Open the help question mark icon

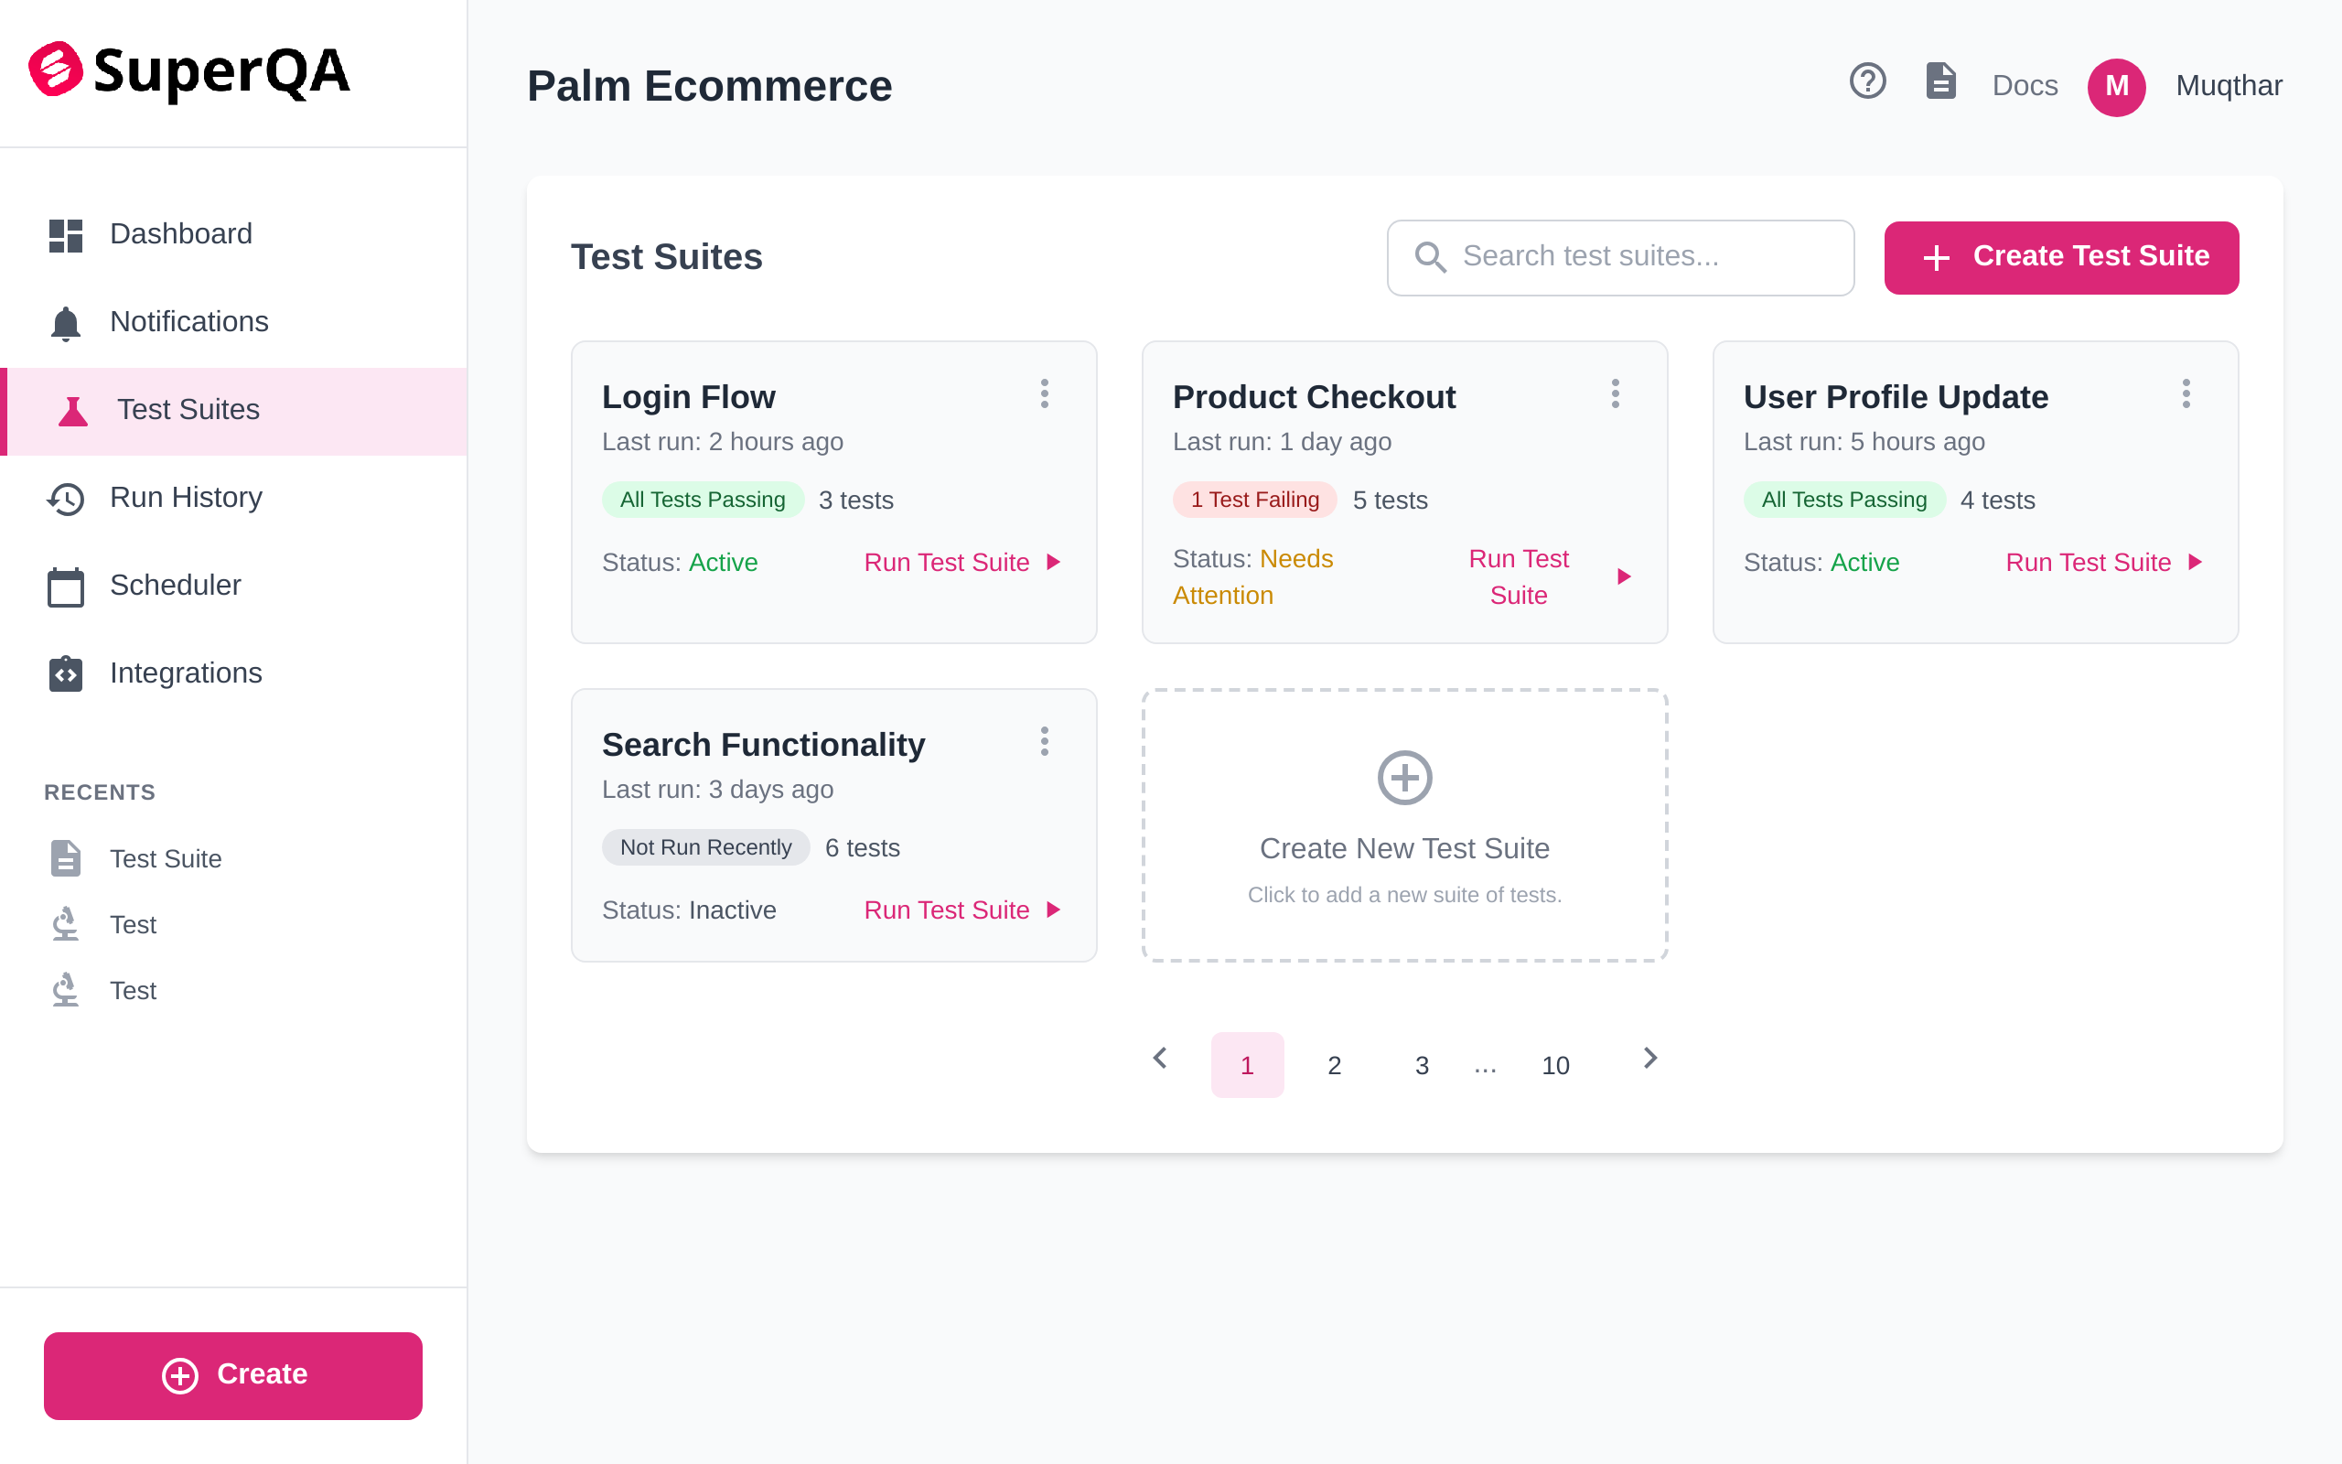click(x=1868, y=81)
